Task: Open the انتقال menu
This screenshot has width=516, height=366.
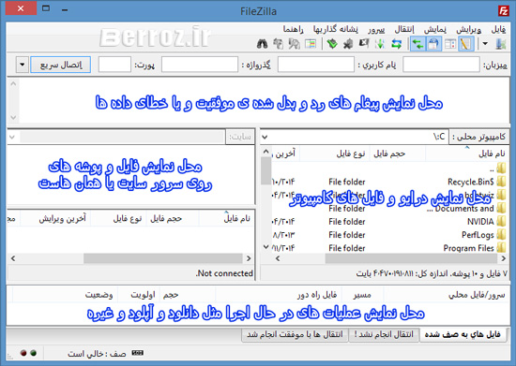Action: click(404, 30)
